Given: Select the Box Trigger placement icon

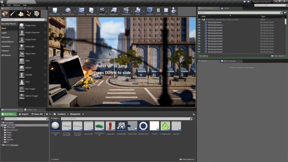Looking at the screenshot, I should pyautogui.click(x=22, y=89).
